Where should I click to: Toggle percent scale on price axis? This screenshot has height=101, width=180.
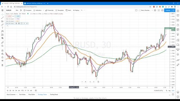click(x=166, y=91)
